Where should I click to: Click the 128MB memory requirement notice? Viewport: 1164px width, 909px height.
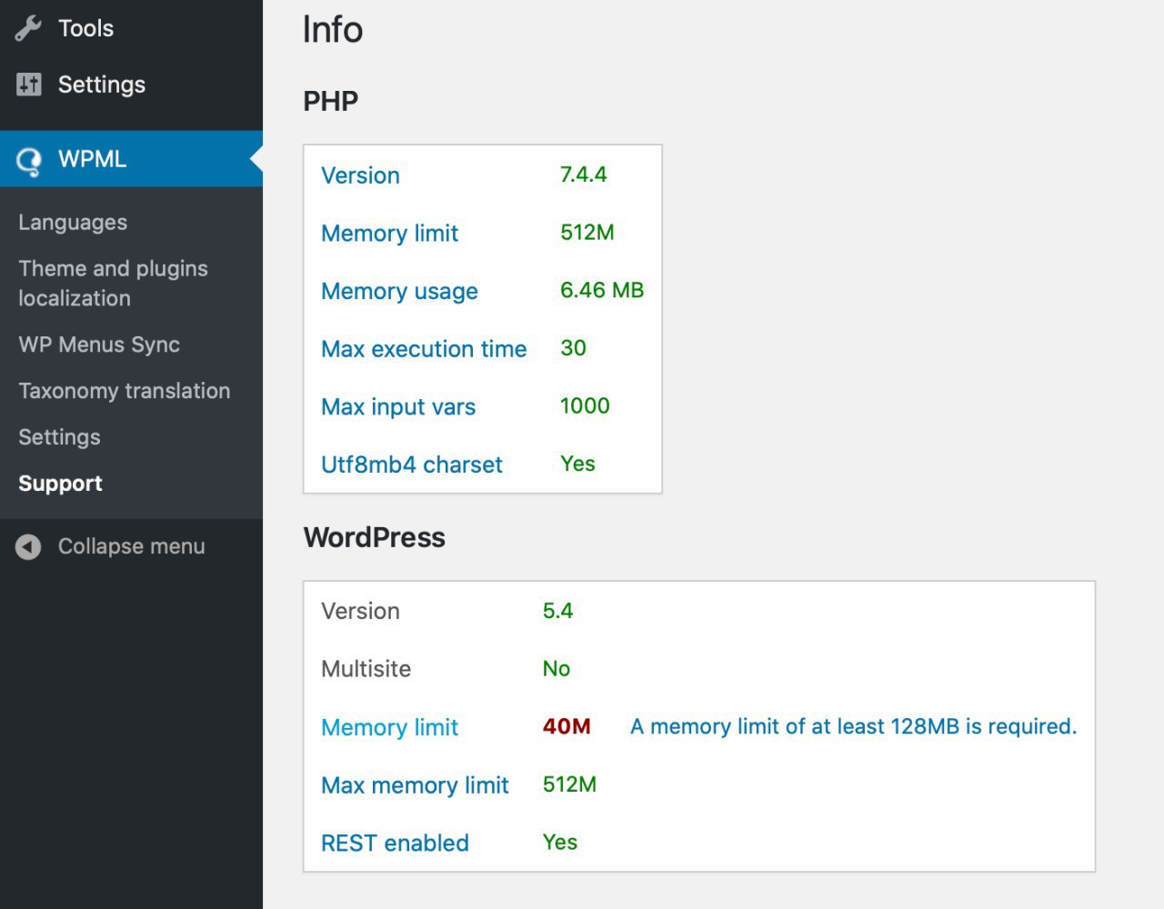[x=853, y=726]
